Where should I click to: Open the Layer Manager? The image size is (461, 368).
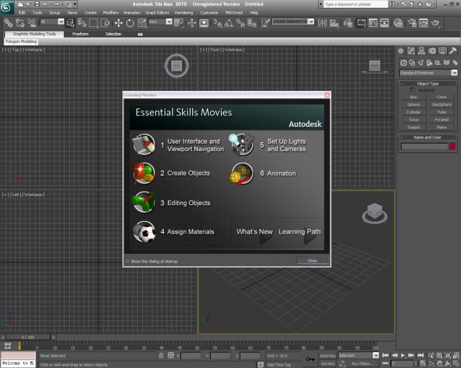[x=348, y=22]
